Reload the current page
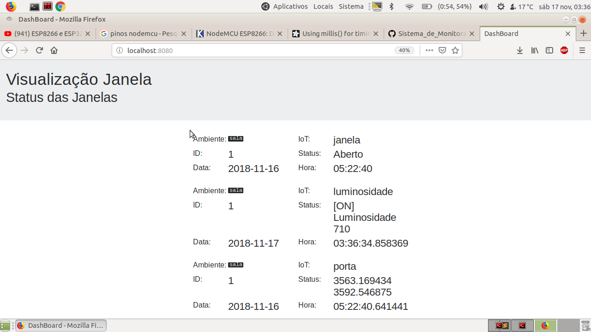The image size is (591, 332). (x=39, y=50)
